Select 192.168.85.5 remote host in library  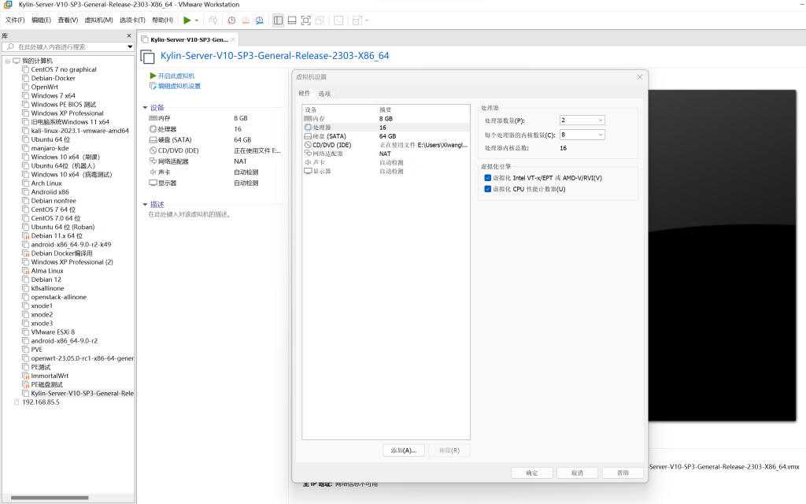[41, 402]
